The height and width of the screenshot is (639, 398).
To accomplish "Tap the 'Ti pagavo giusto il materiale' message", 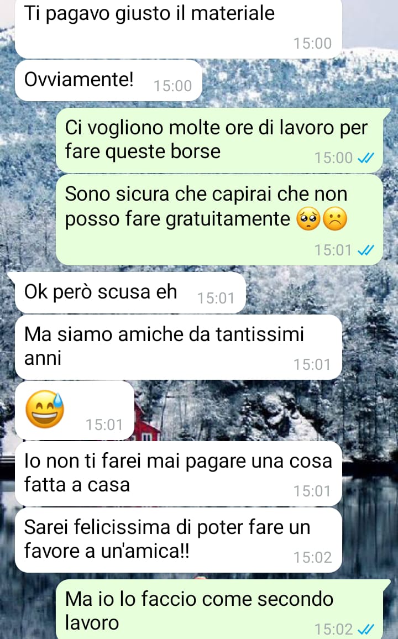I will click(178, 28).
